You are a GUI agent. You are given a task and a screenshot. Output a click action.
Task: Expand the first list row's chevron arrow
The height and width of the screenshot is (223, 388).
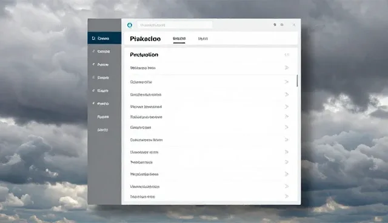point(287,67)
